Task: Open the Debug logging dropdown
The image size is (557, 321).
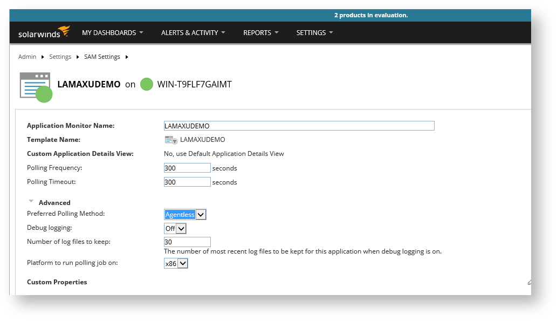Action: coord(175,229)
